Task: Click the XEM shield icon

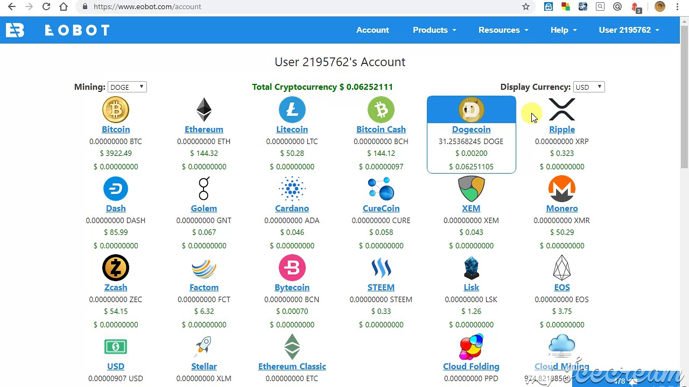Action: pyautogui.click(x=471, y=189)
